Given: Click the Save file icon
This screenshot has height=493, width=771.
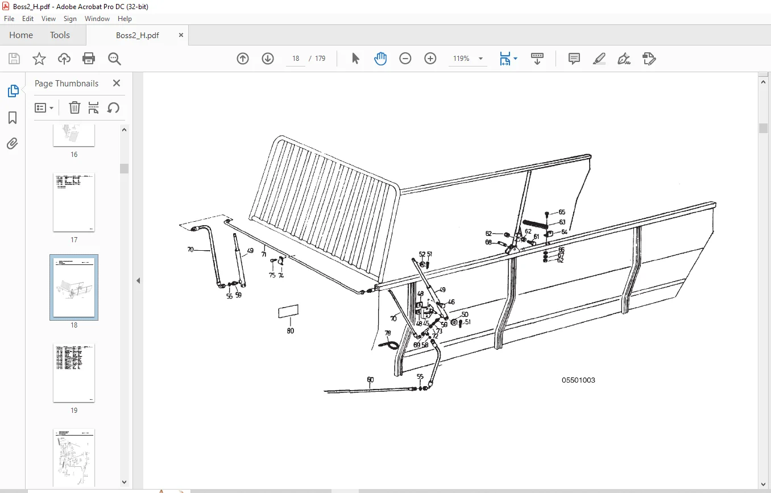Looking at the screenshot, I should pos(14,59).
